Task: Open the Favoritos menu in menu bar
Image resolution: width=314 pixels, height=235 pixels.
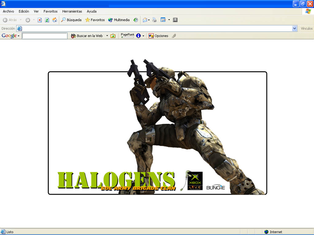Action: tap(50, 11)
